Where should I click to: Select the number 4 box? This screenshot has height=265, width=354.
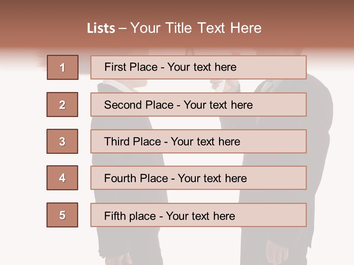click(x=62, y=178)
